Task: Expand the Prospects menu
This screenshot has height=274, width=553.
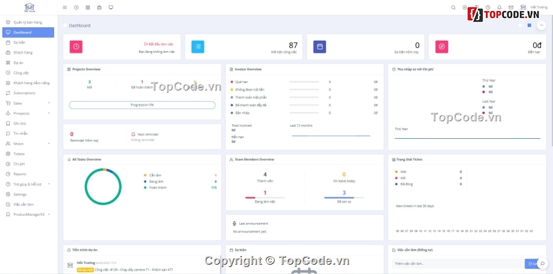Action: (28, 114)
